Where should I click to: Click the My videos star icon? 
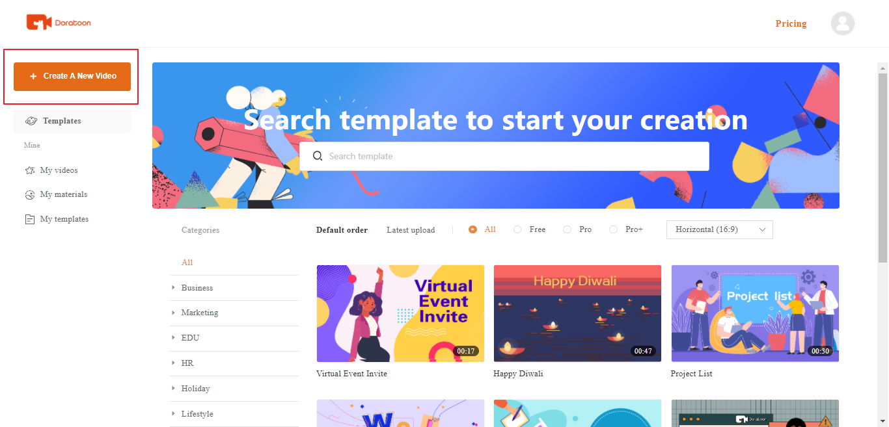29,170
